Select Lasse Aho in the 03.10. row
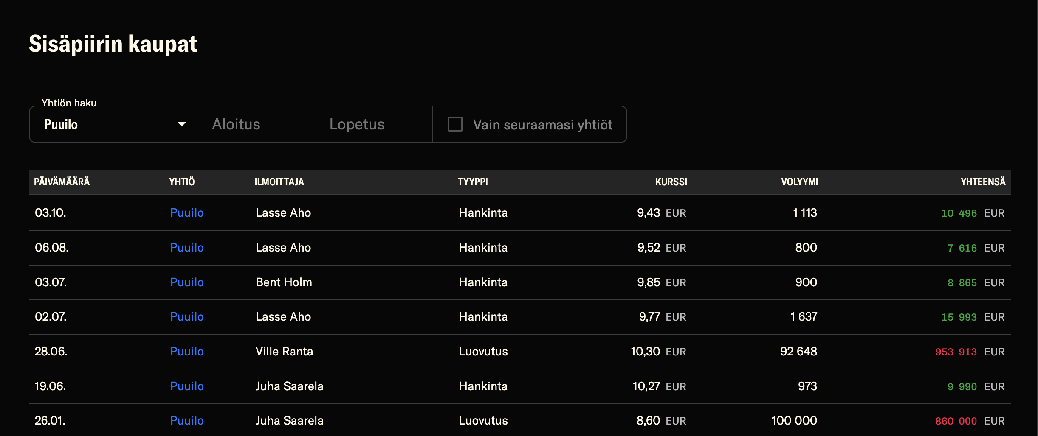The image size is (1038, 436). pyautogui.click(x=283, y=213)
